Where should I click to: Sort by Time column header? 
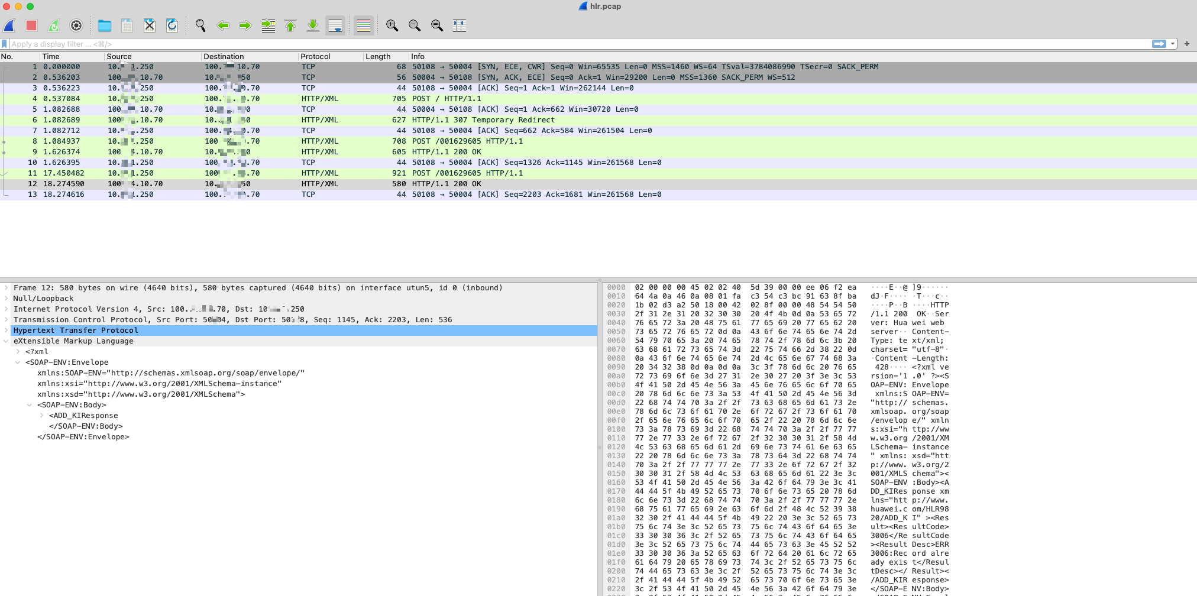(73, 57)
